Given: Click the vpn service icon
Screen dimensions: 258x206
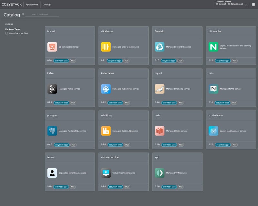Looking at the screenshot, I should [x=159, y=173].
